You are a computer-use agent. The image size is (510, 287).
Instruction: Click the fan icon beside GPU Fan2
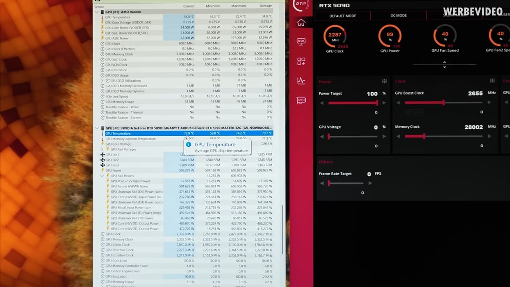point(102,160)
